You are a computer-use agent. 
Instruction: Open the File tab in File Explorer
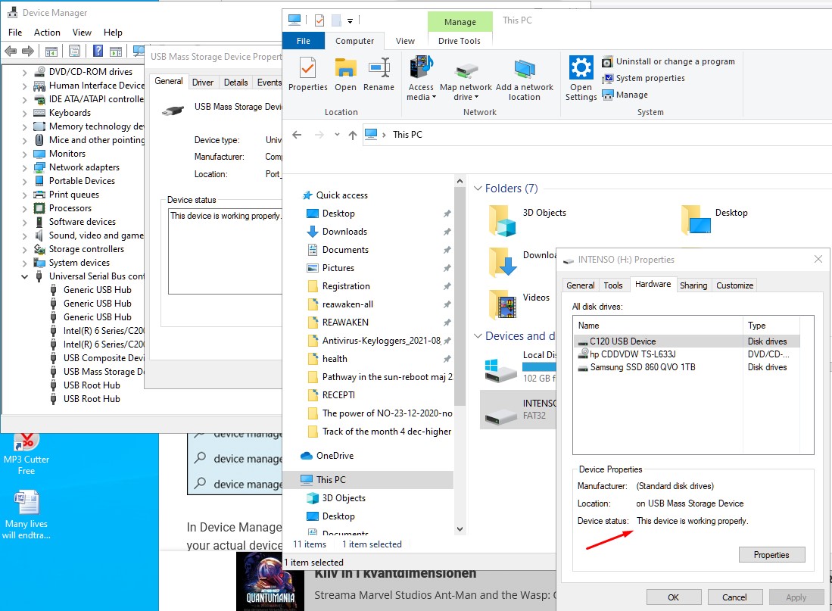(304, 41)
